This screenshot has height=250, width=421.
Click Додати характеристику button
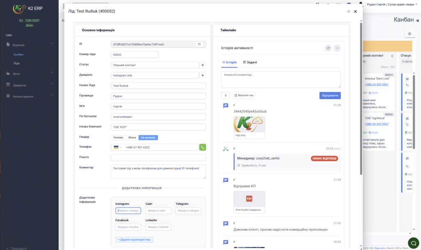(x=134, y=240)
